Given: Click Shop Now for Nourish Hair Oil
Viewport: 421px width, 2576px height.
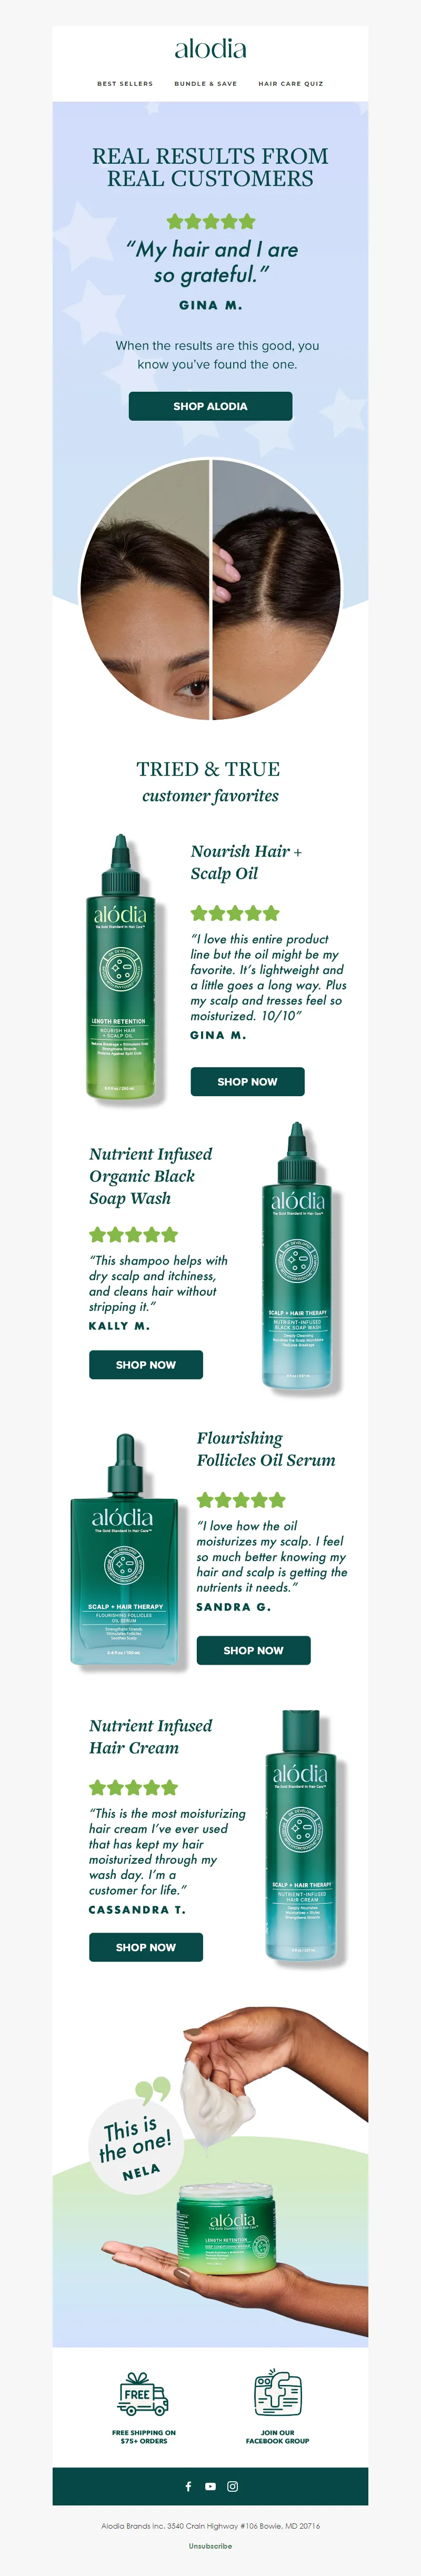Looking at the screenshot, I should 247,1081.
